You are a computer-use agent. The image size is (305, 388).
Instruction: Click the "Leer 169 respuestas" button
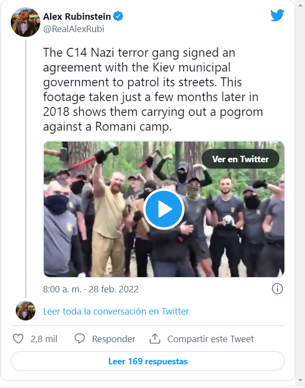point(148,361)
